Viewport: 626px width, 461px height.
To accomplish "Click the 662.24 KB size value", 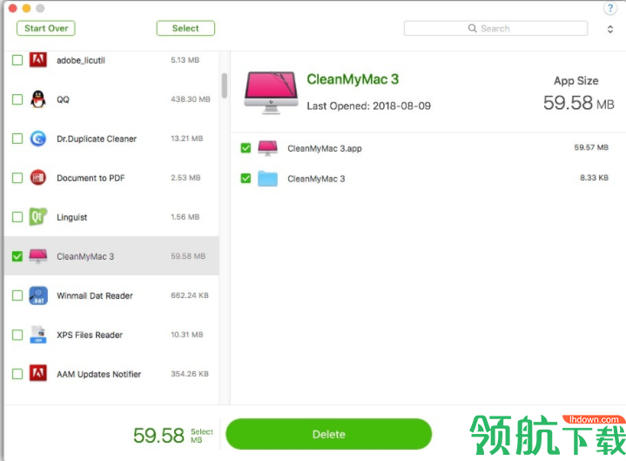I will 190,295.
